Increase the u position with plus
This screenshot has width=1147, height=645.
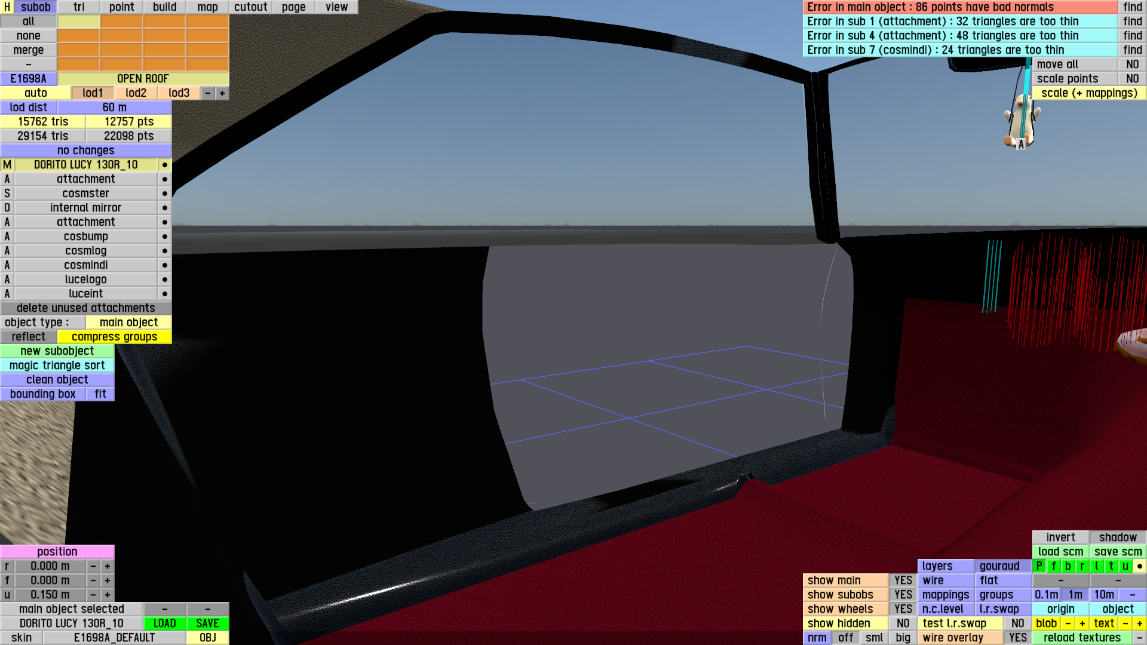tap(108, 595)
